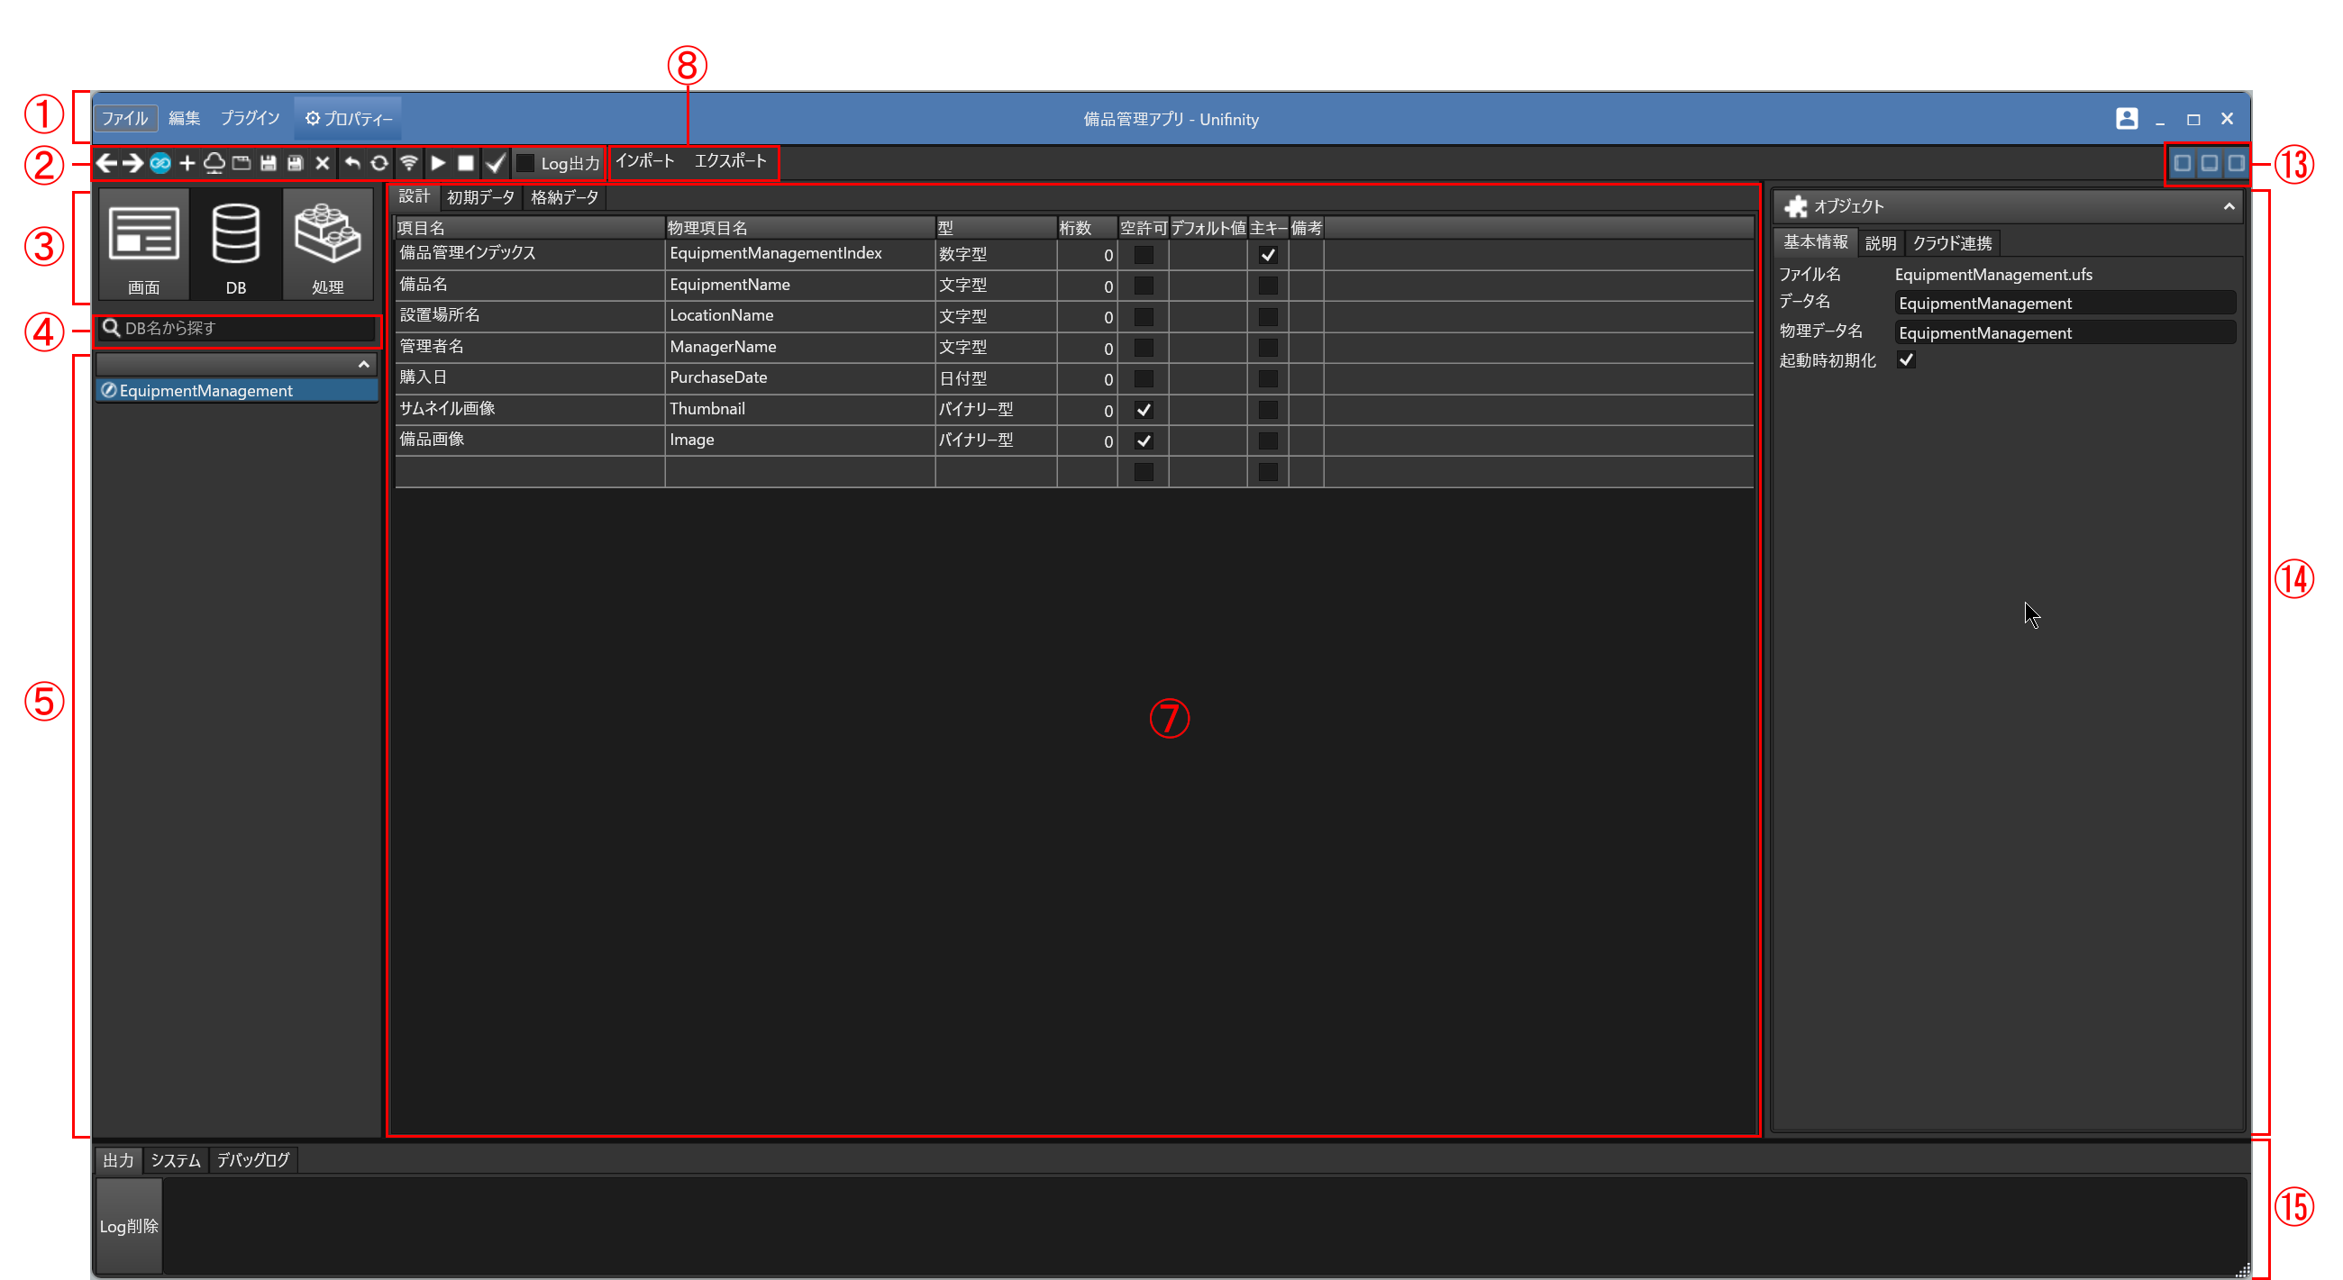2343x1280 pixels.
Task: Open the DB database section
Action: click(235, 244)
